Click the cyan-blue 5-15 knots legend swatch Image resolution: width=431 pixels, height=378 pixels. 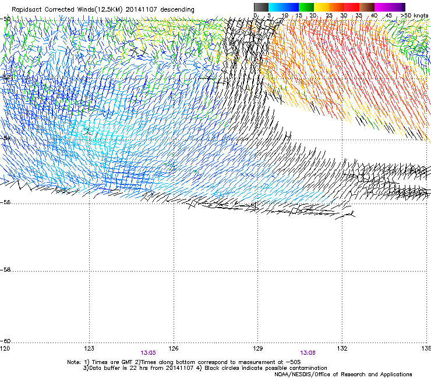click(284, 7)
